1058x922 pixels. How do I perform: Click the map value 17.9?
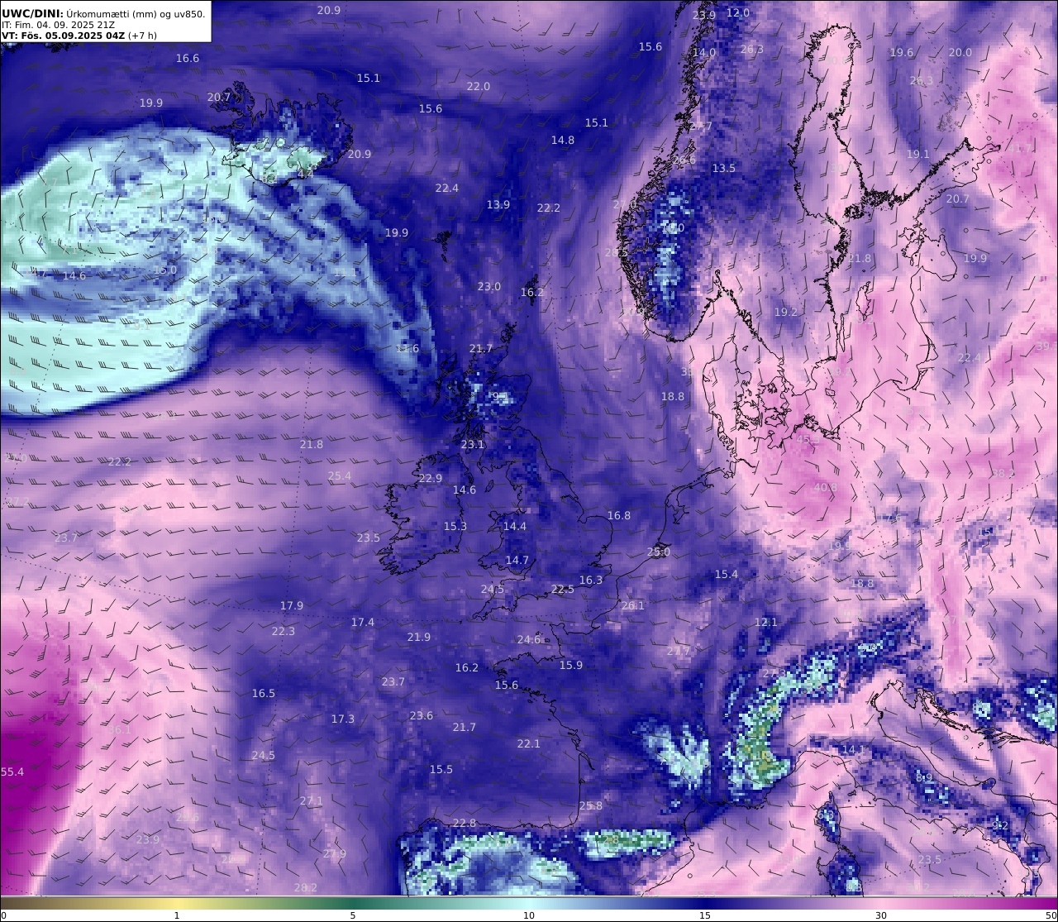pos(292,606)
